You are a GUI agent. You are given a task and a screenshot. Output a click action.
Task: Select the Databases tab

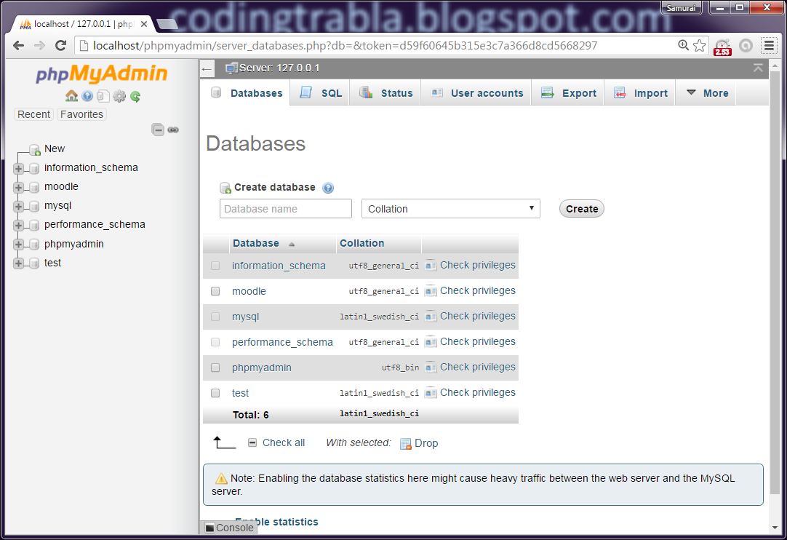coord(246,93)
